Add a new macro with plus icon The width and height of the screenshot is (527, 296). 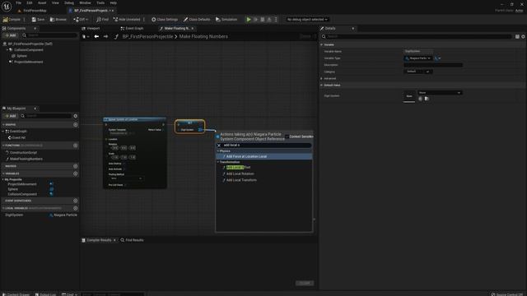click(75, 166)
